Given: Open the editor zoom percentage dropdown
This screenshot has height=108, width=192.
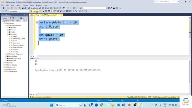Looking at the screenshot, I should point(36,56).
